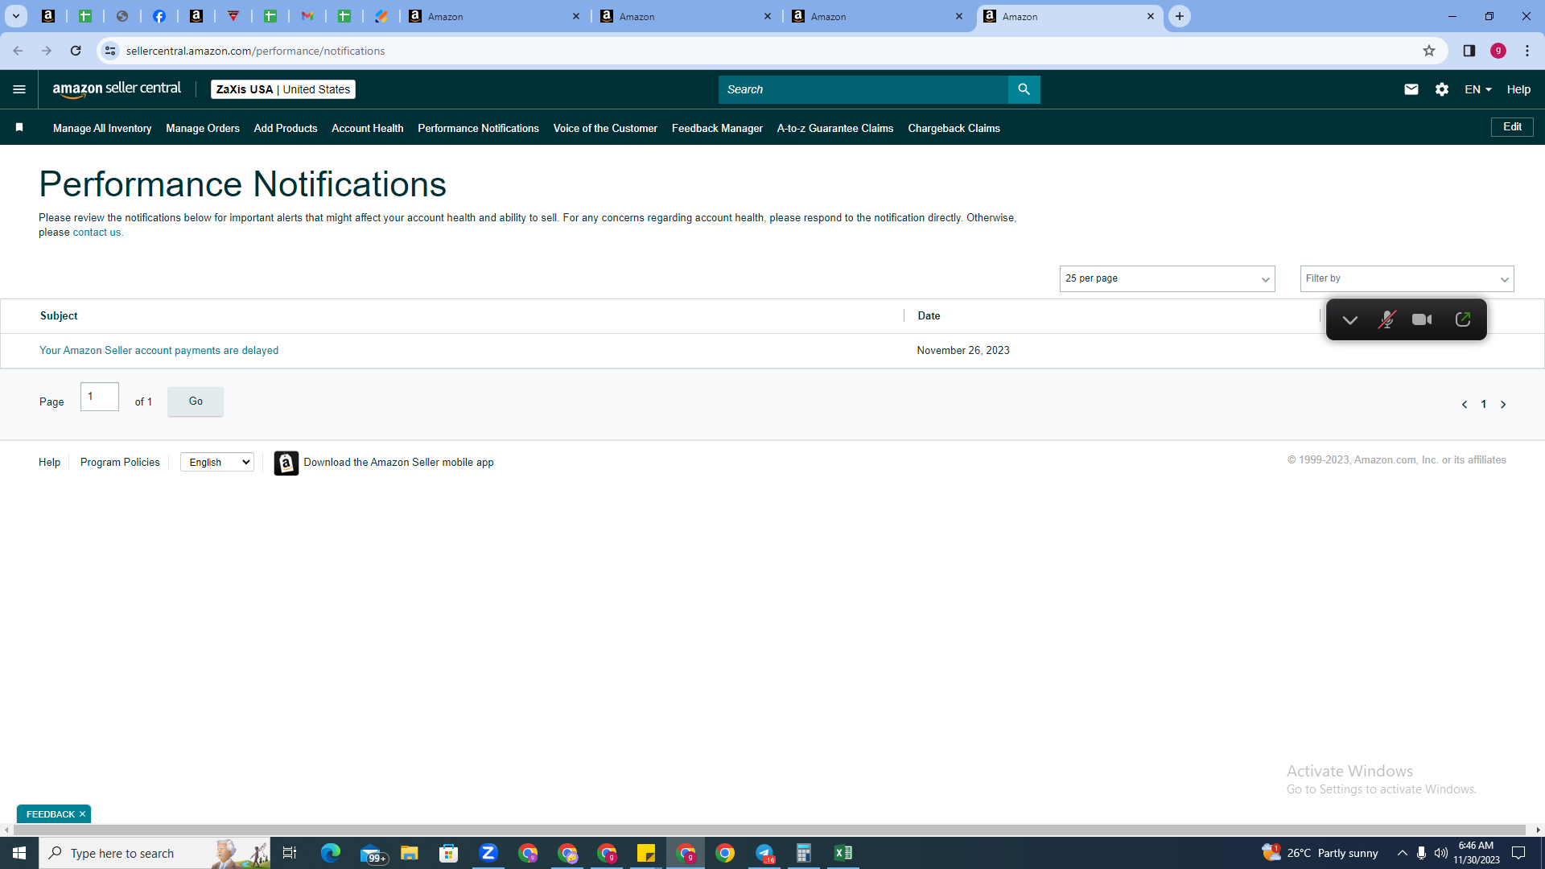Image resolution: width=1545 pixels, height=869 pixels.
Task: Open Chrome's three-dot menu
Action: pyautogui.click(x=1527, y=51)
